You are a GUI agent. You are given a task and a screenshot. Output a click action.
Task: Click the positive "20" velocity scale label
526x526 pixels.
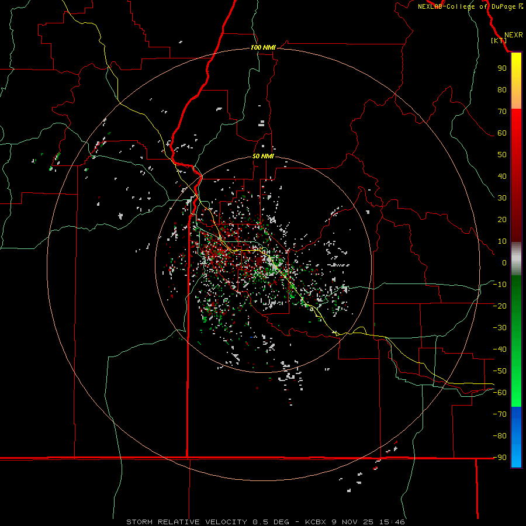point(502,220)
